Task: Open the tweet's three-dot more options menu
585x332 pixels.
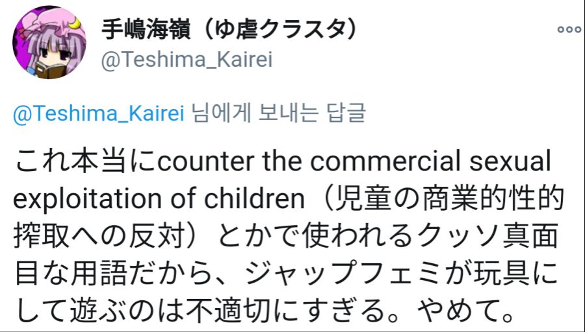Action: pos(569,29)
